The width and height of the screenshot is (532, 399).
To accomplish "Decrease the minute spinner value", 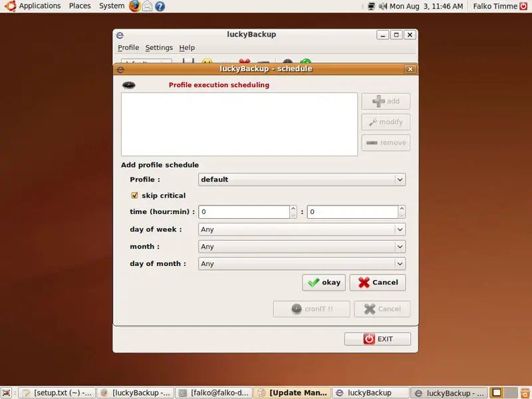I will pos(402,215).
